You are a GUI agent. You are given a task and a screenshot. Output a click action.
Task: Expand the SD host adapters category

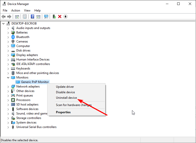(x=8, y=105)
